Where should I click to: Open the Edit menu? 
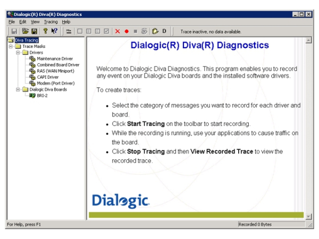tap(23, 22)
